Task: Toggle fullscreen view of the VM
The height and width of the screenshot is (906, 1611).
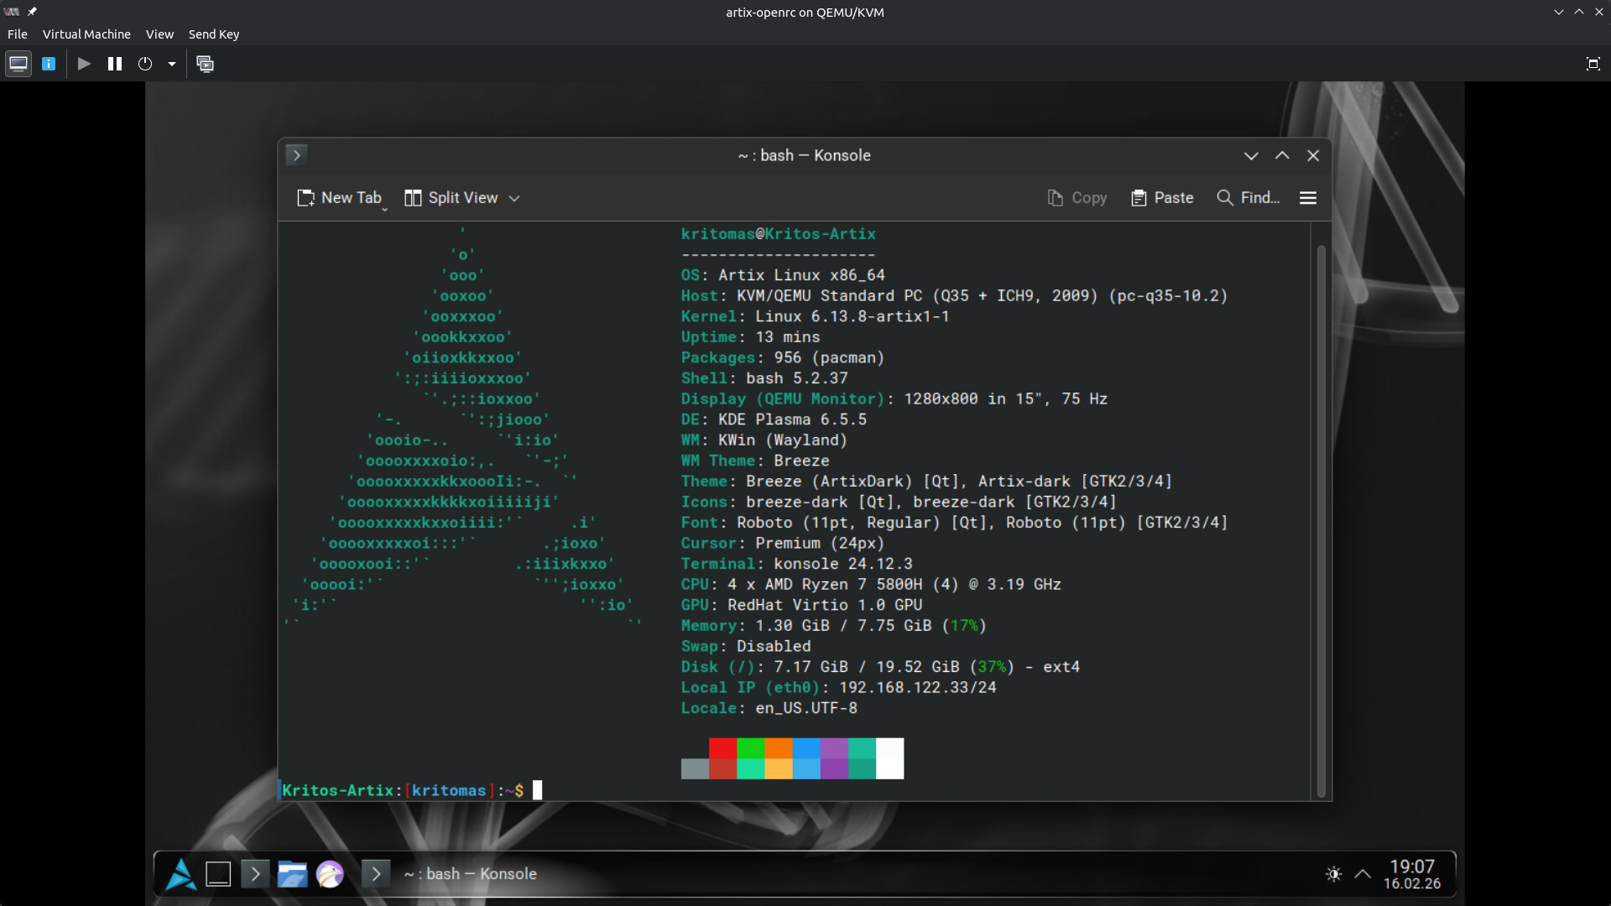Action: [x=1593, y=64]
